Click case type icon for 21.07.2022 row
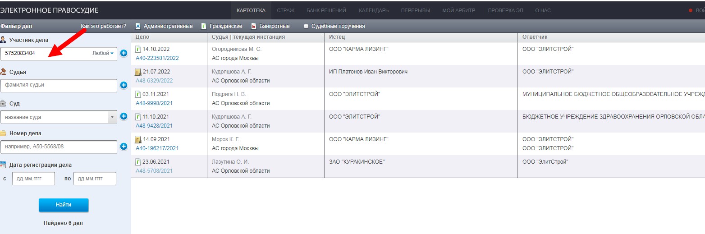 tap(138, 72)
